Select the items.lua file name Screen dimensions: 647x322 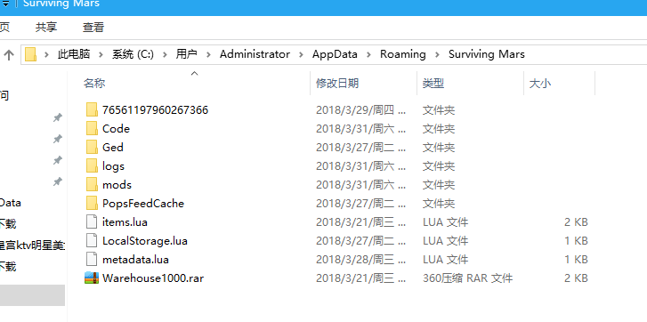click(125, 222)
